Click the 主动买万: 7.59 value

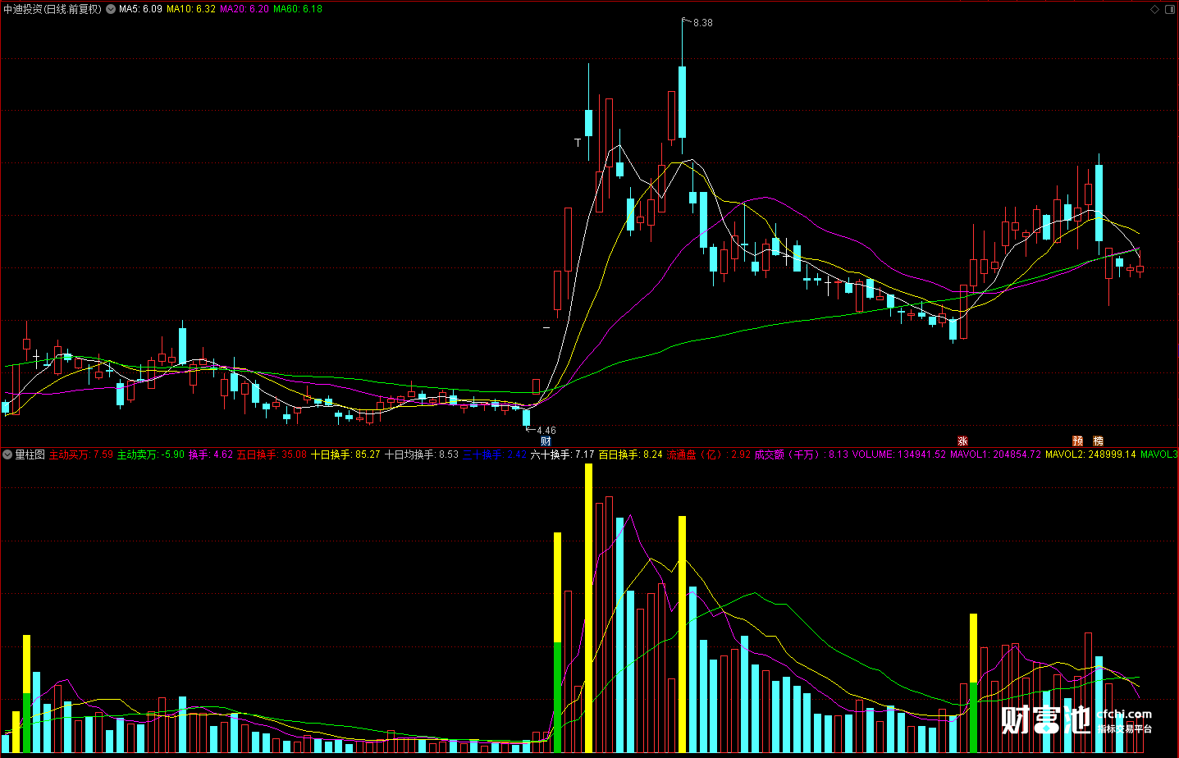tap(81, 454)
